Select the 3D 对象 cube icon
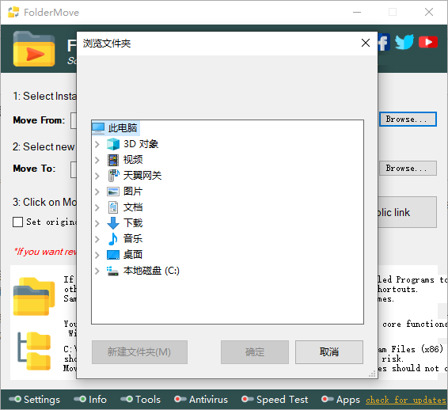 113,144
